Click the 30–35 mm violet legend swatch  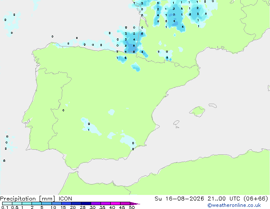[96, 203]
